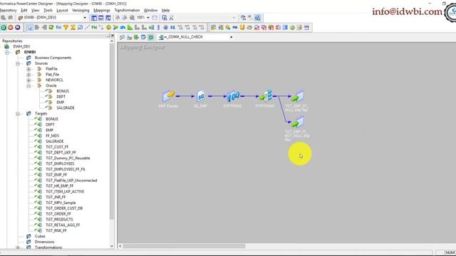Viewport: 456px width, 256px height.
Task: Collapse the Sources tree node
Action: [x=18, y=63]
